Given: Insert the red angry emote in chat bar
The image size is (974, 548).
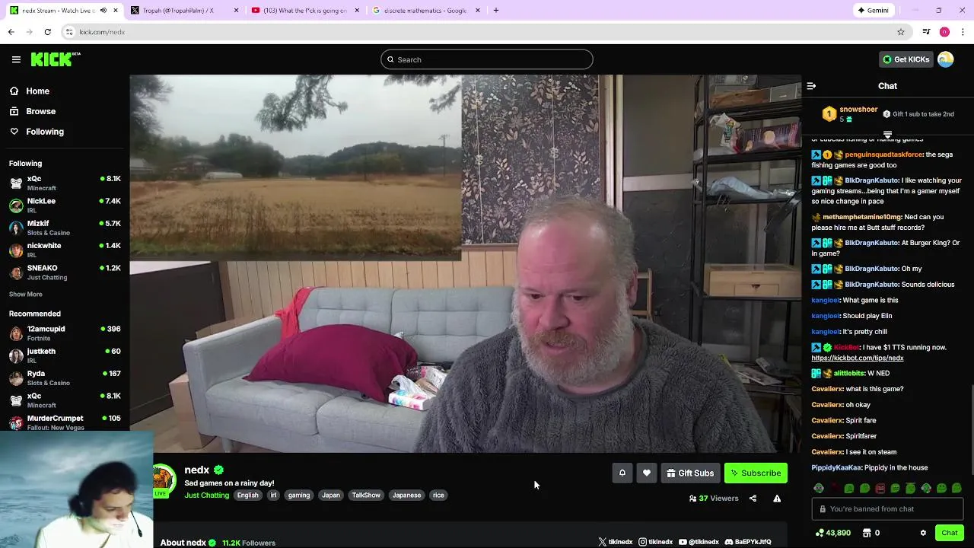Looking at the screenshot, I should pos(880,489).
